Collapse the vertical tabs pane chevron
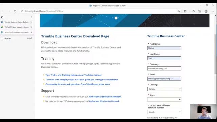217x122 pixels. click(x=31, y=17)
